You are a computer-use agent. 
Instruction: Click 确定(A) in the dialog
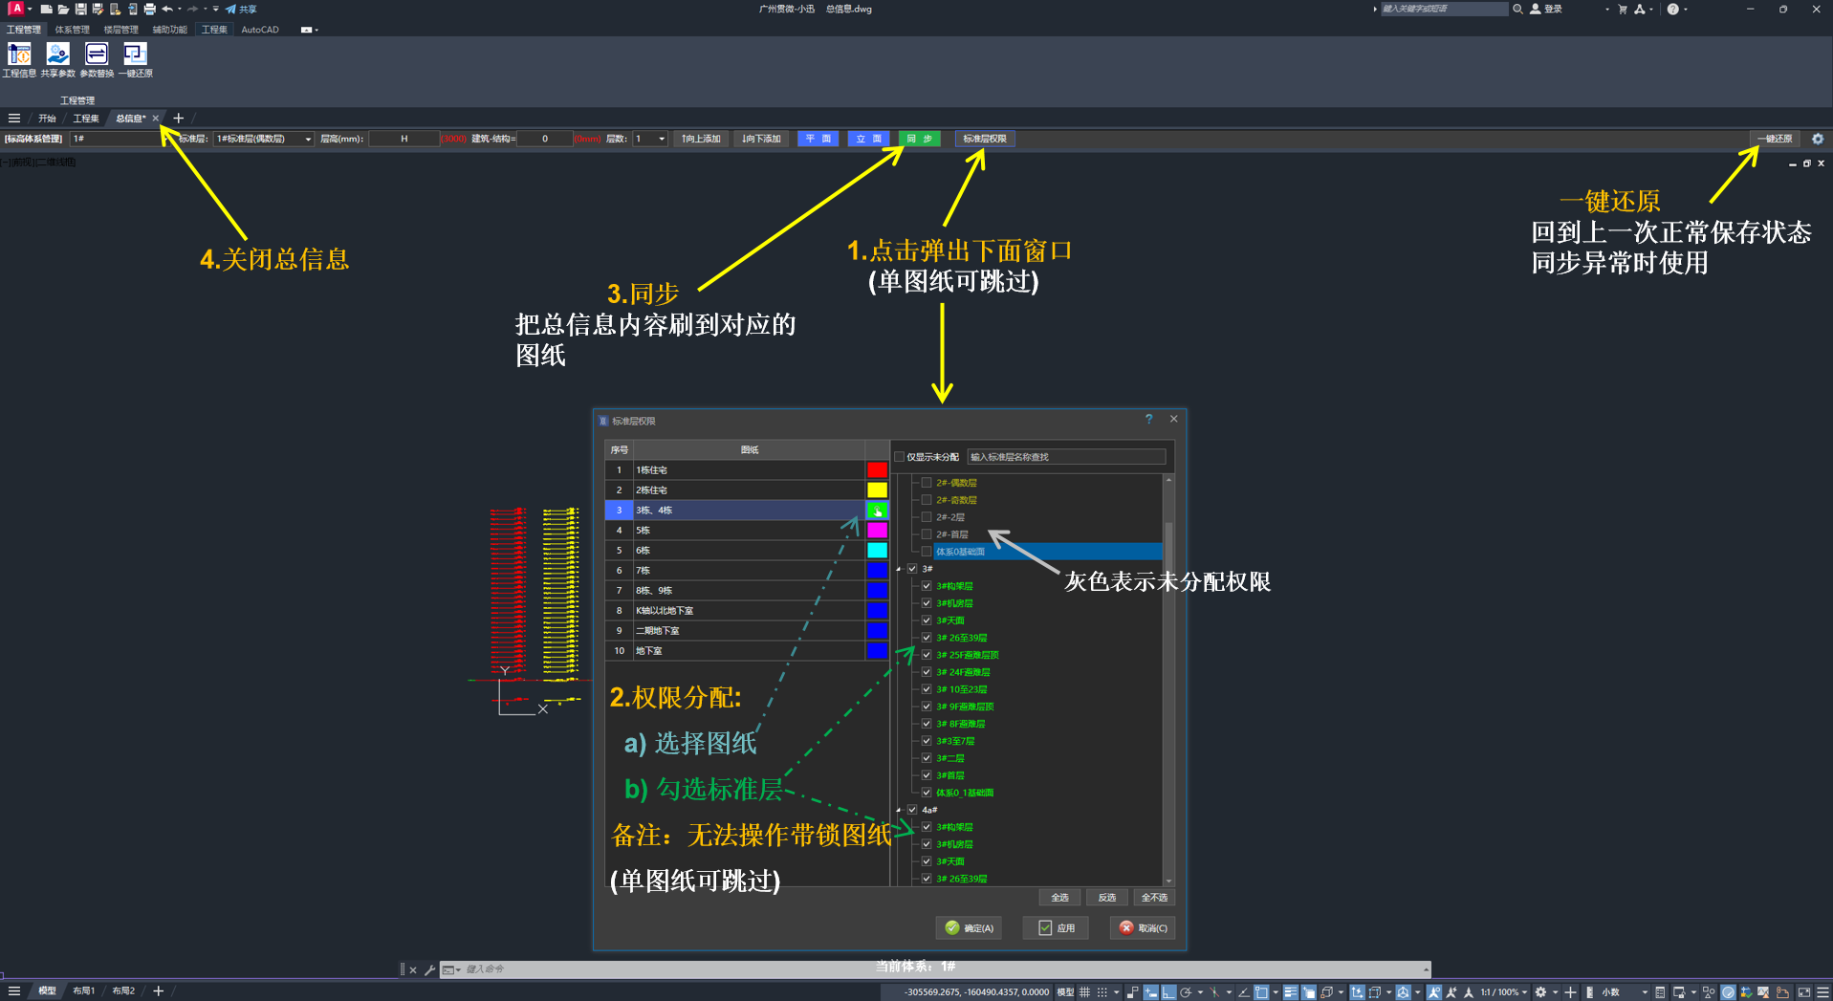point(970,927)
